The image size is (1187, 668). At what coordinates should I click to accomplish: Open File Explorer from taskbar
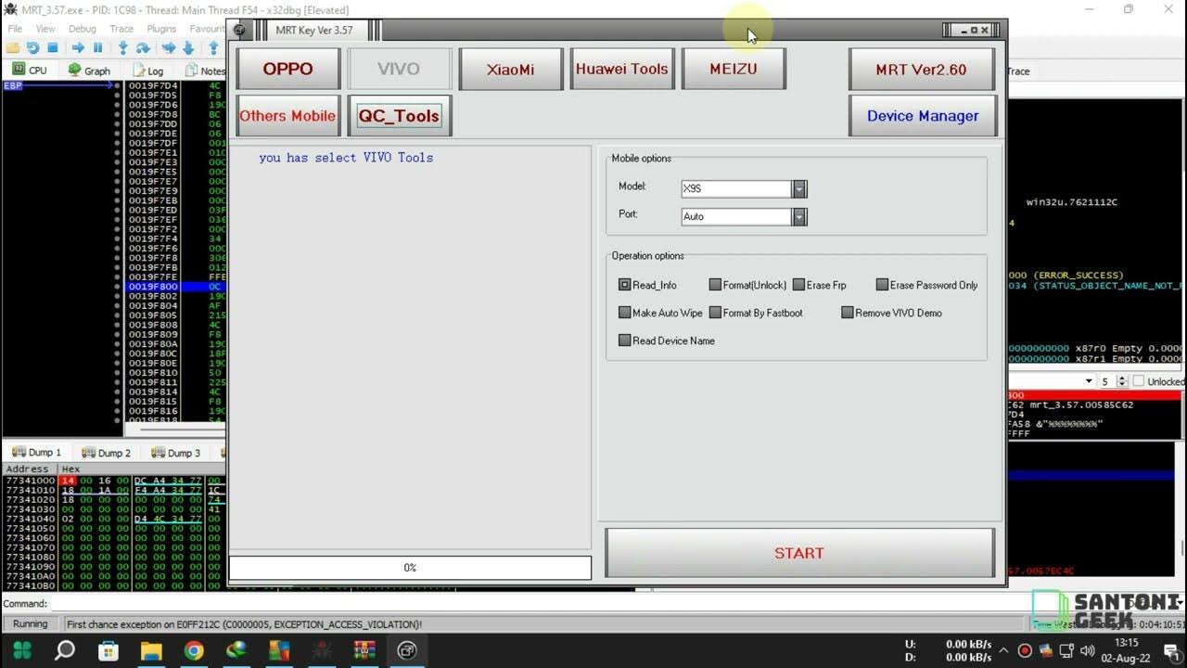[x=150, y=650]
